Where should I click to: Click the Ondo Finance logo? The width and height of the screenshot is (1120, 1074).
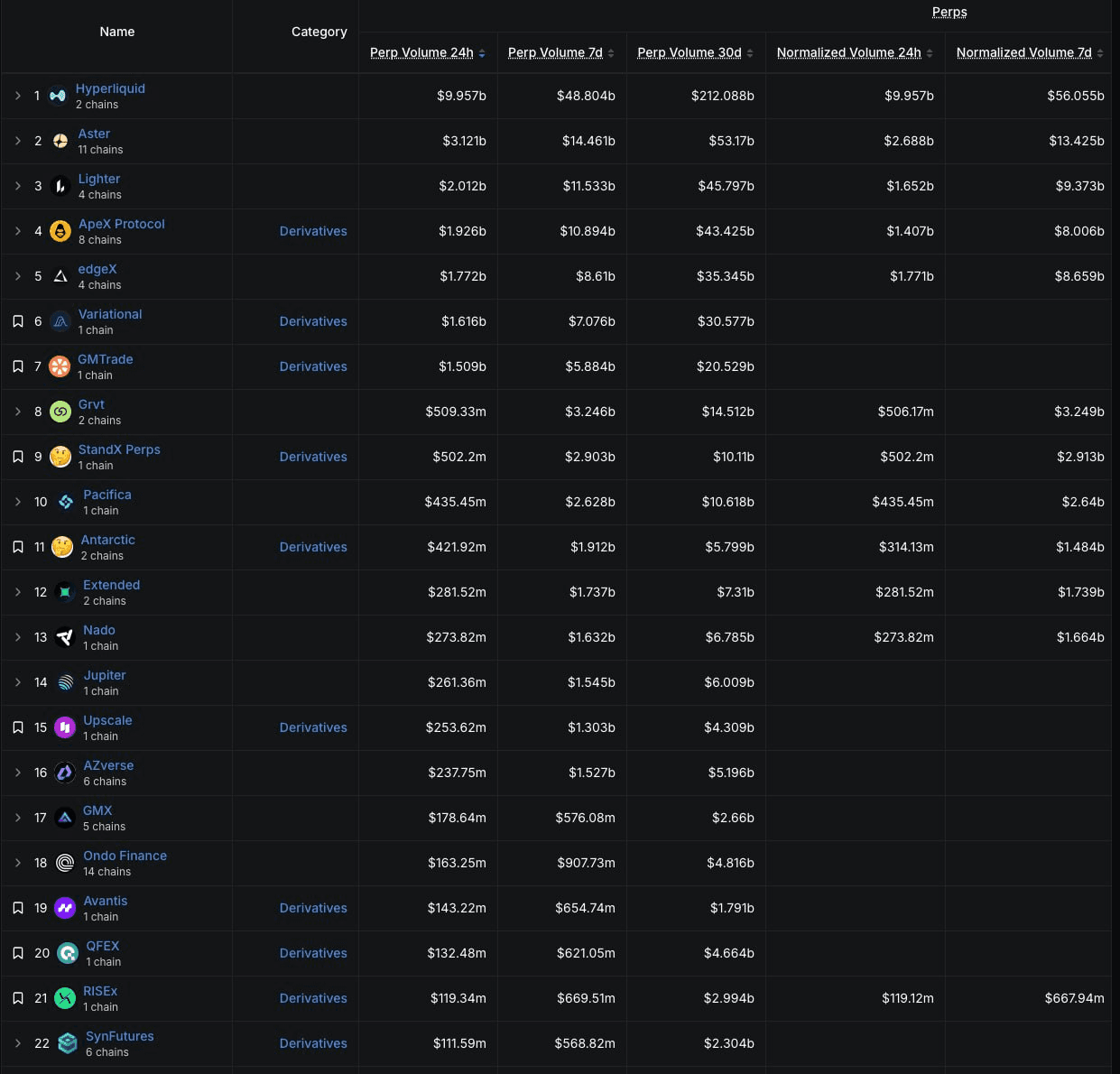65,863
